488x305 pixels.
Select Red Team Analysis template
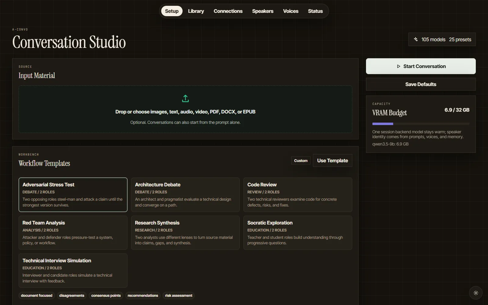[x=73, y=233]
